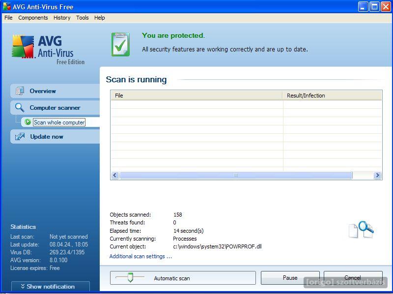Image resolution: width=393 pixels, height=294 pixels.
Task: Open the Components menu
Action: pyautogui.click(x=33, y=18)
